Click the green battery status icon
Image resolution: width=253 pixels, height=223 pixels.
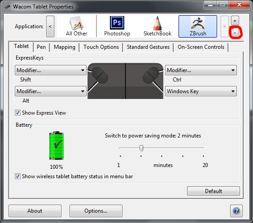pos(57,146)
